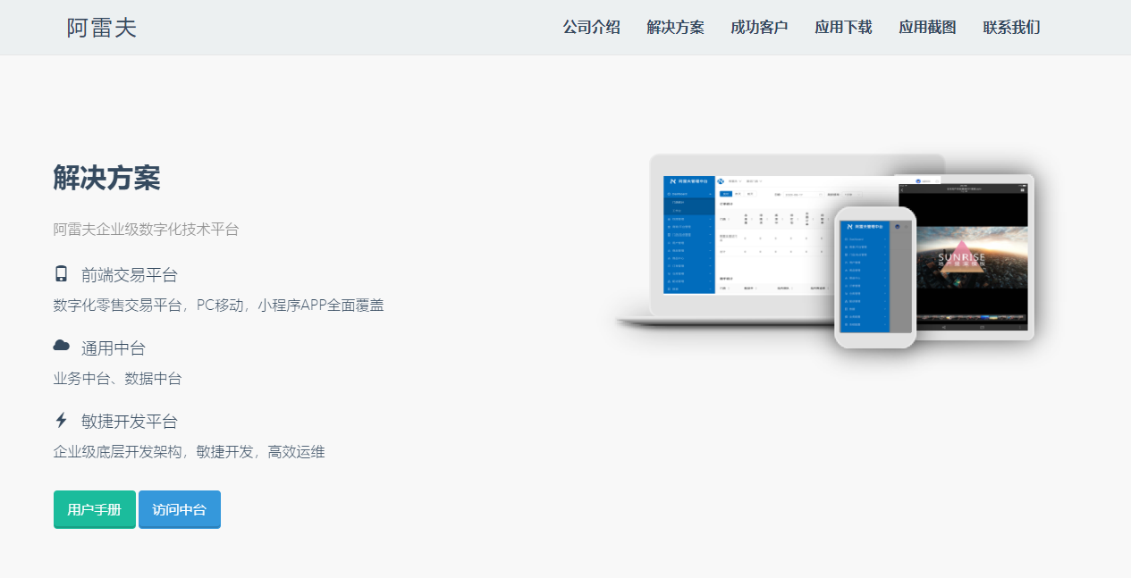1131x578 pixels.
Task: Open the 公司介绍 navigation item
Action: pos(591,28)
